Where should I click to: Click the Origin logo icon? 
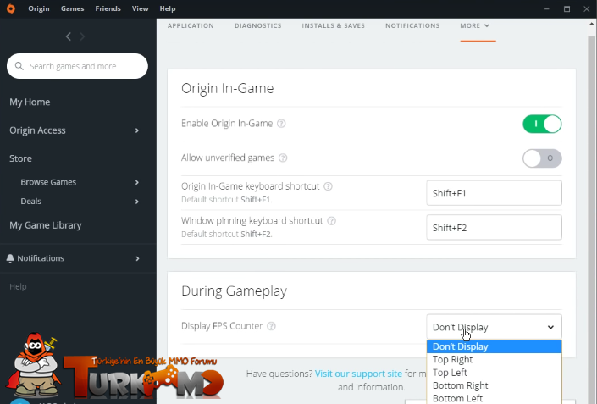click(11, 8)
